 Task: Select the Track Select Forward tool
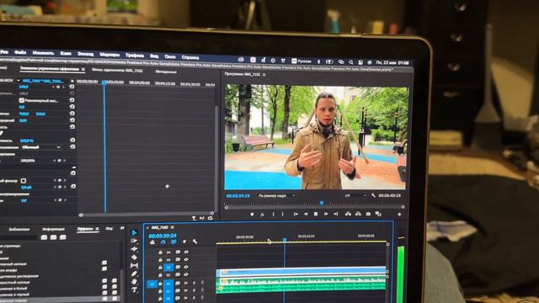[x=134, y=241]
